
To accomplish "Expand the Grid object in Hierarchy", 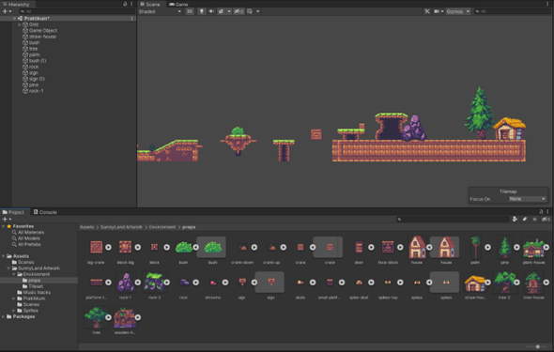I will tap(20, 24).
